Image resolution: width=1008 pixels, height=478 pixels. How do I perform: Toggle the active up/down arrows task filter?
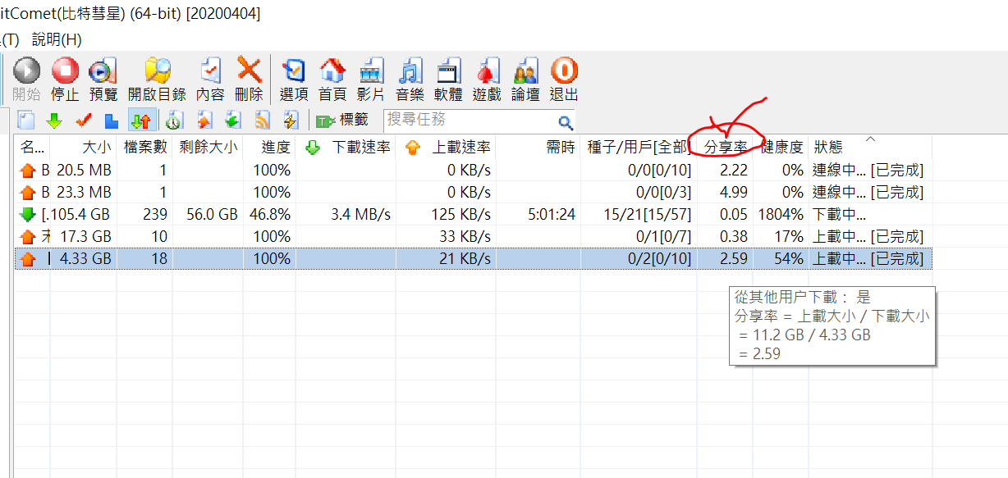click(140, 121)
